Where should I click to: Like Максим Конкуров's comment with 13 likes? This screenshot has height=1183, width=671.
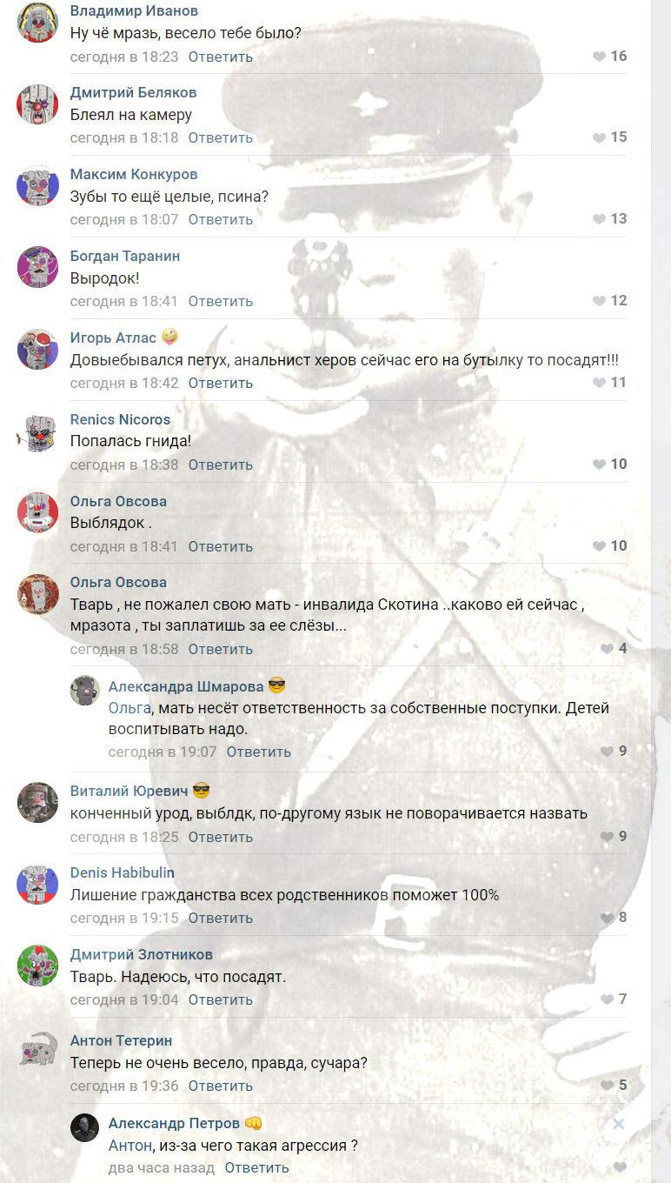[599, 219]
